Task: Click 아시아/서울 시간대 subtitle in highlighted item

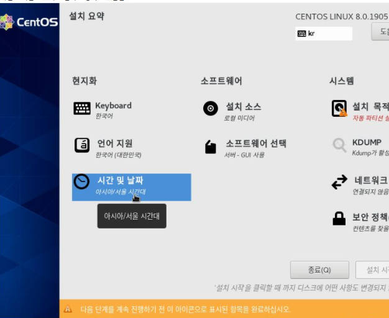Action: click(121, 192)
